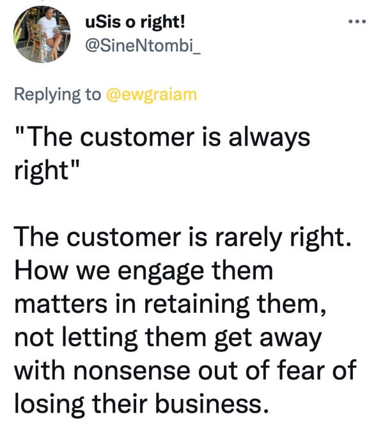Click the closing word 'right"' of the quote
This screenshot has height=431, width=383.
[47, 171]
